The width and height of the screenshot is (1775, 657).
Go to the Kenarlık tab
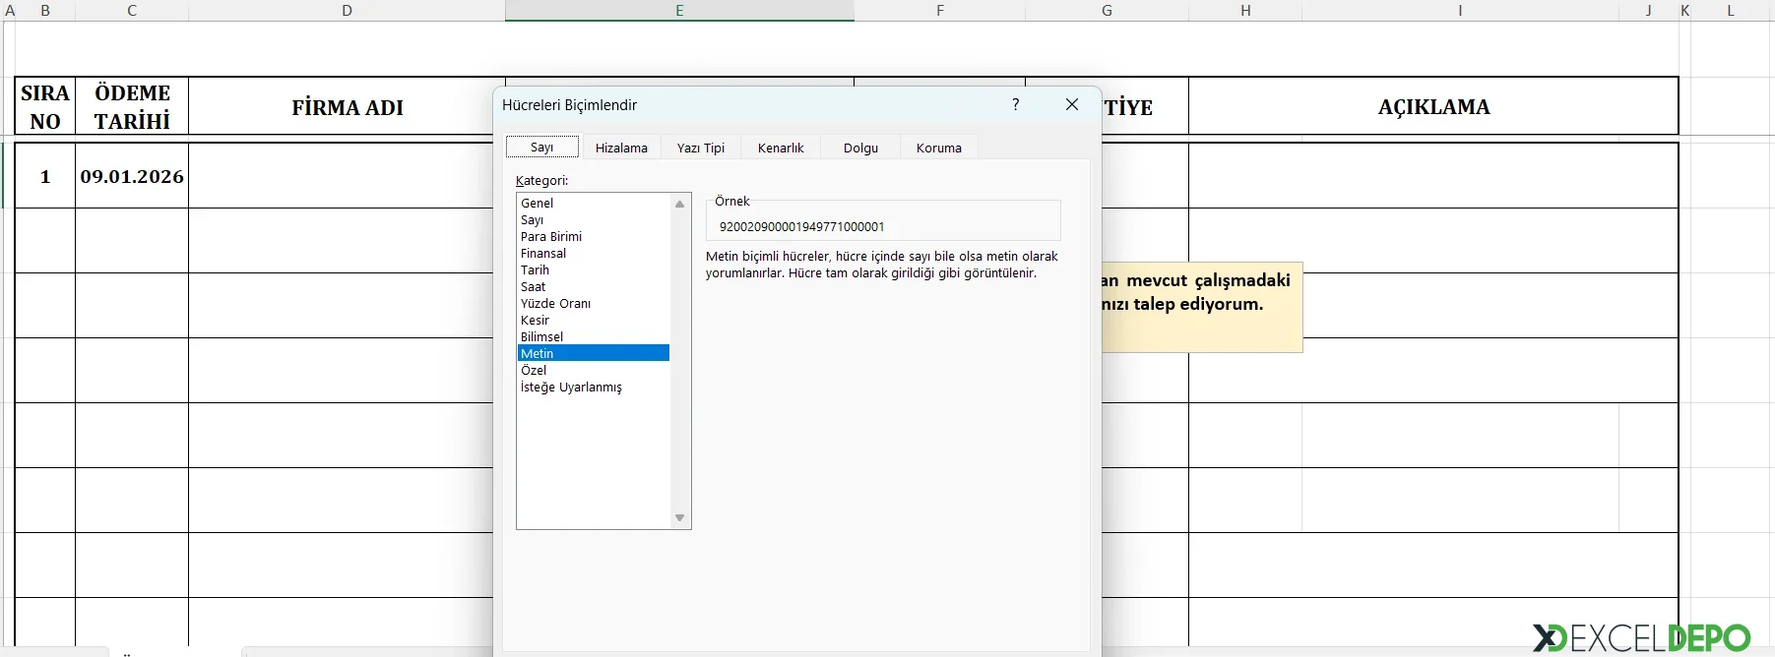coord(781,148)
